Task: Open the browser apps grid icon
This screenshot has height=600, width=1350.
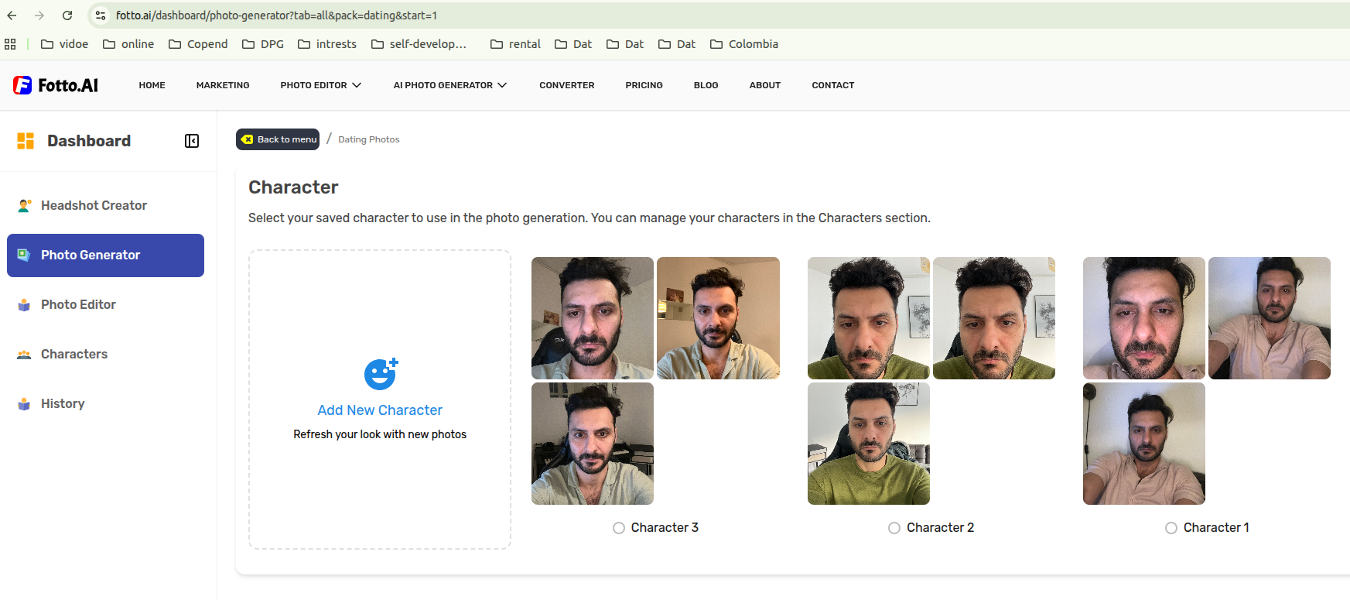Action: pyautogui.click(x=10, y=44)
